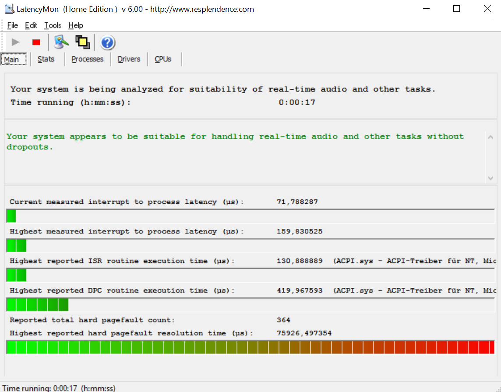Image resolution: width=501 pixels, height=392 pixels.
Task: Click the gray Start monitor play button
Action: [x=16, y=42]
